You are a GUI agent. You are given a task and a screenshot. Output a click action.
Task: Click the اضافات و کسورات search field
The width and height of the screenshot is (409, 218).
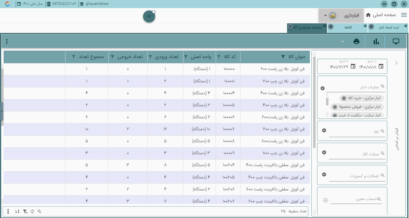(x=357, y=176)
